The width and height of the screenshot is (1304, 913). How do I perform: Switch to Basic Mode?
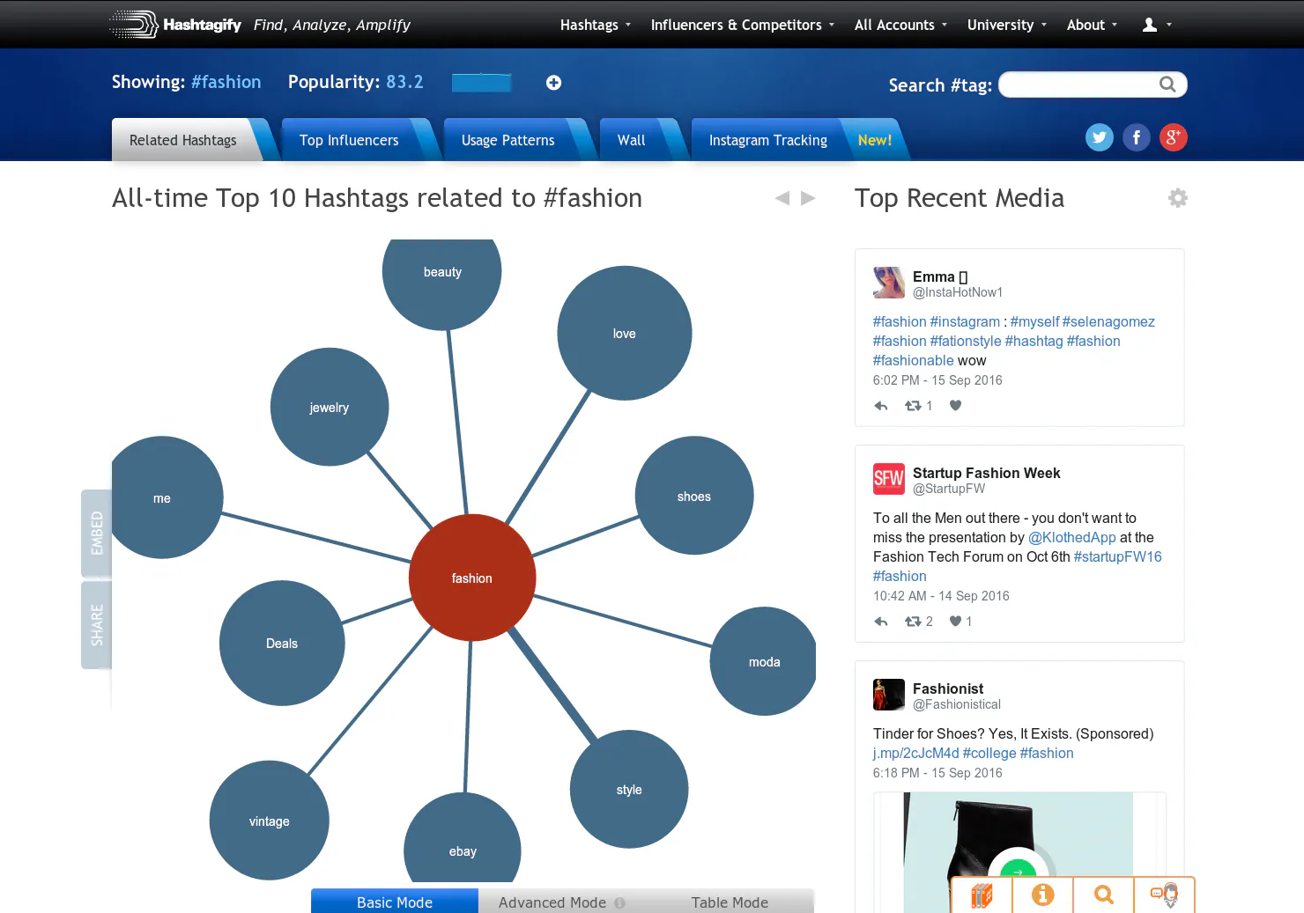(x=395, y=902)
